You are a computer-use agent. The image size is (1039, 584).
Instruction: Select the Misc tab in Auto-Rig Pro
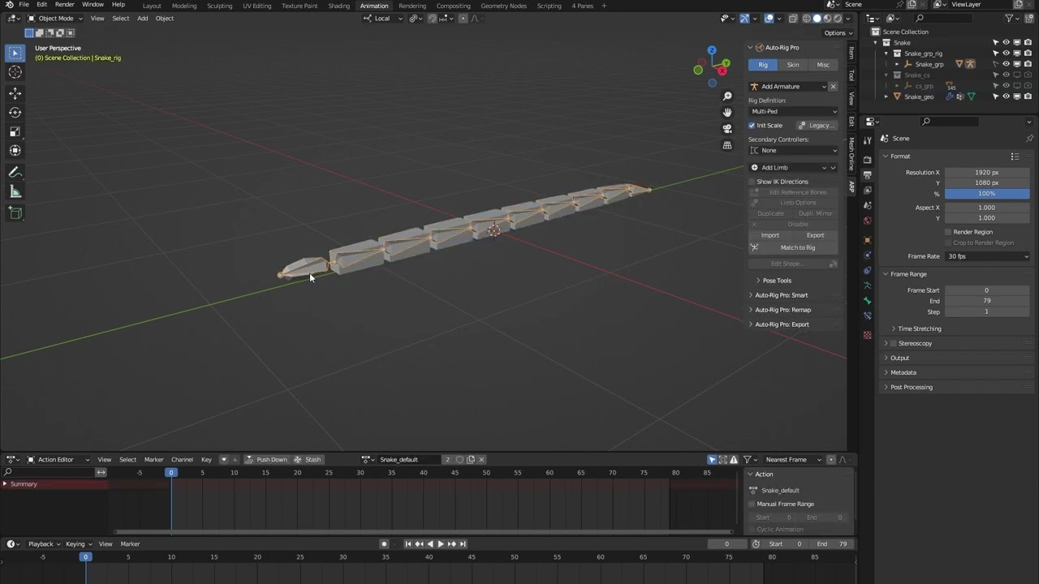coord(823,65)
